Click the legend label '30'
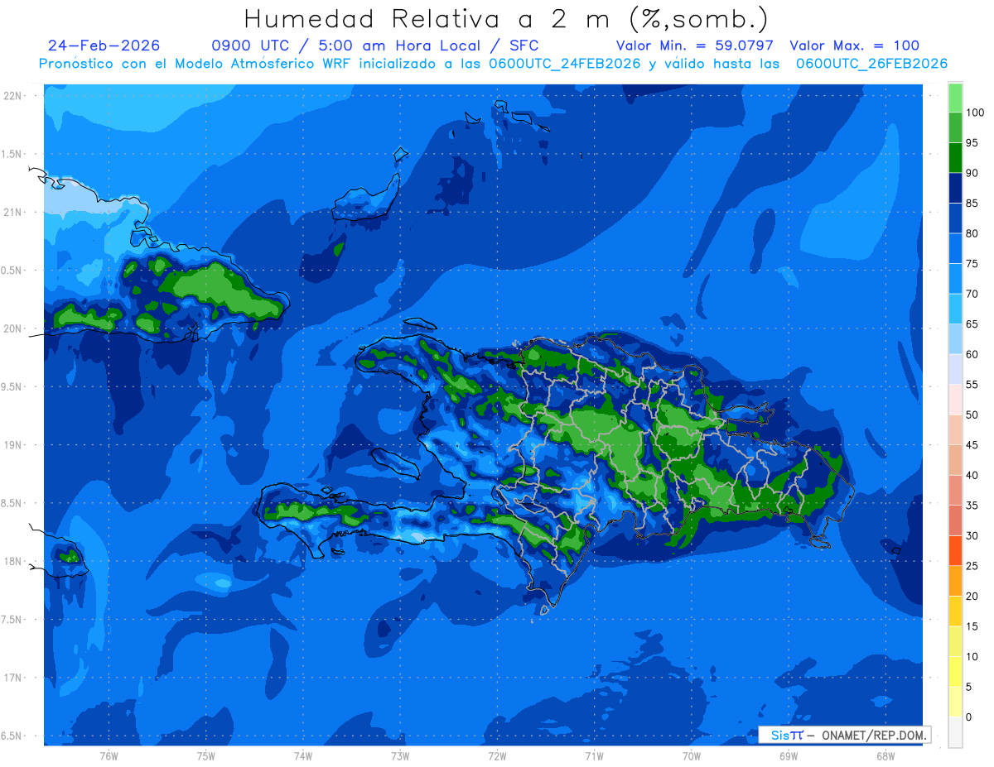 tap(972, 535)
